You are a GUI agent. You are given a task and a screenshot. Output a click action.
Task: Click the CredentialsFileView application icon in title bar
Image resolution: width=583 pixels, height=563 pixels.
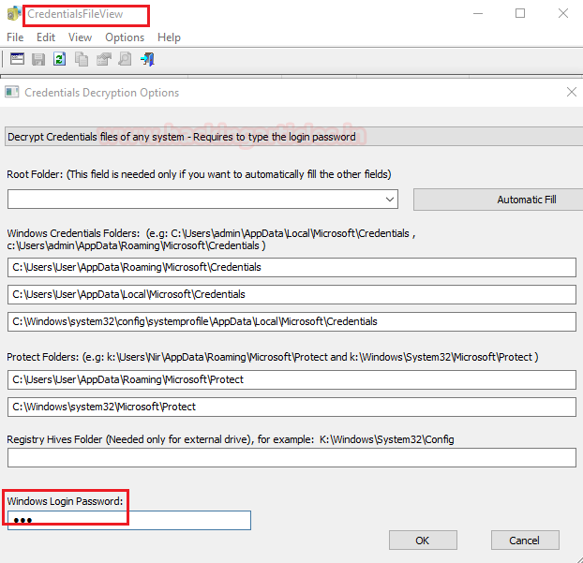pyautogui.click(x=14, y=14)
